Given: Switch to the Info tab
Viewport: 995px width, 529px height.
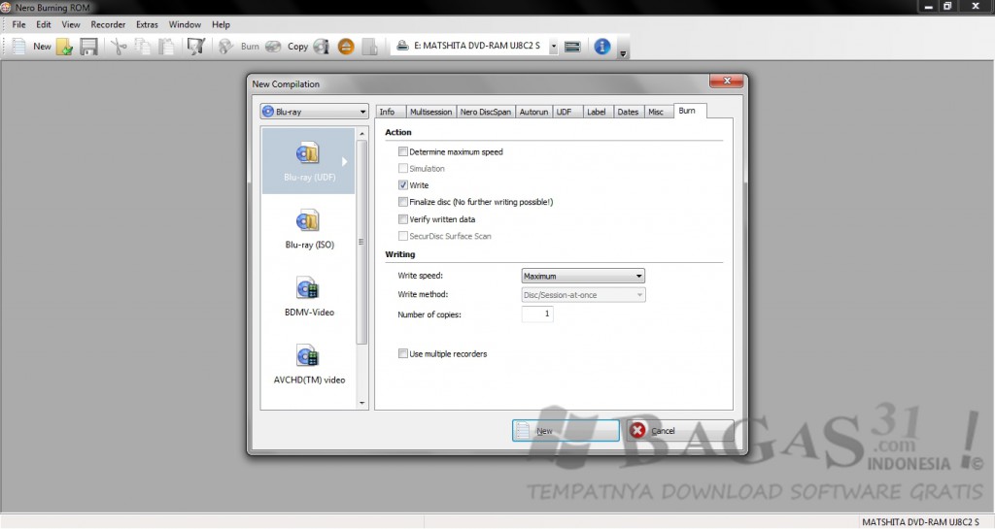Looking at the screenshot, I should click(x=390, y=112).
